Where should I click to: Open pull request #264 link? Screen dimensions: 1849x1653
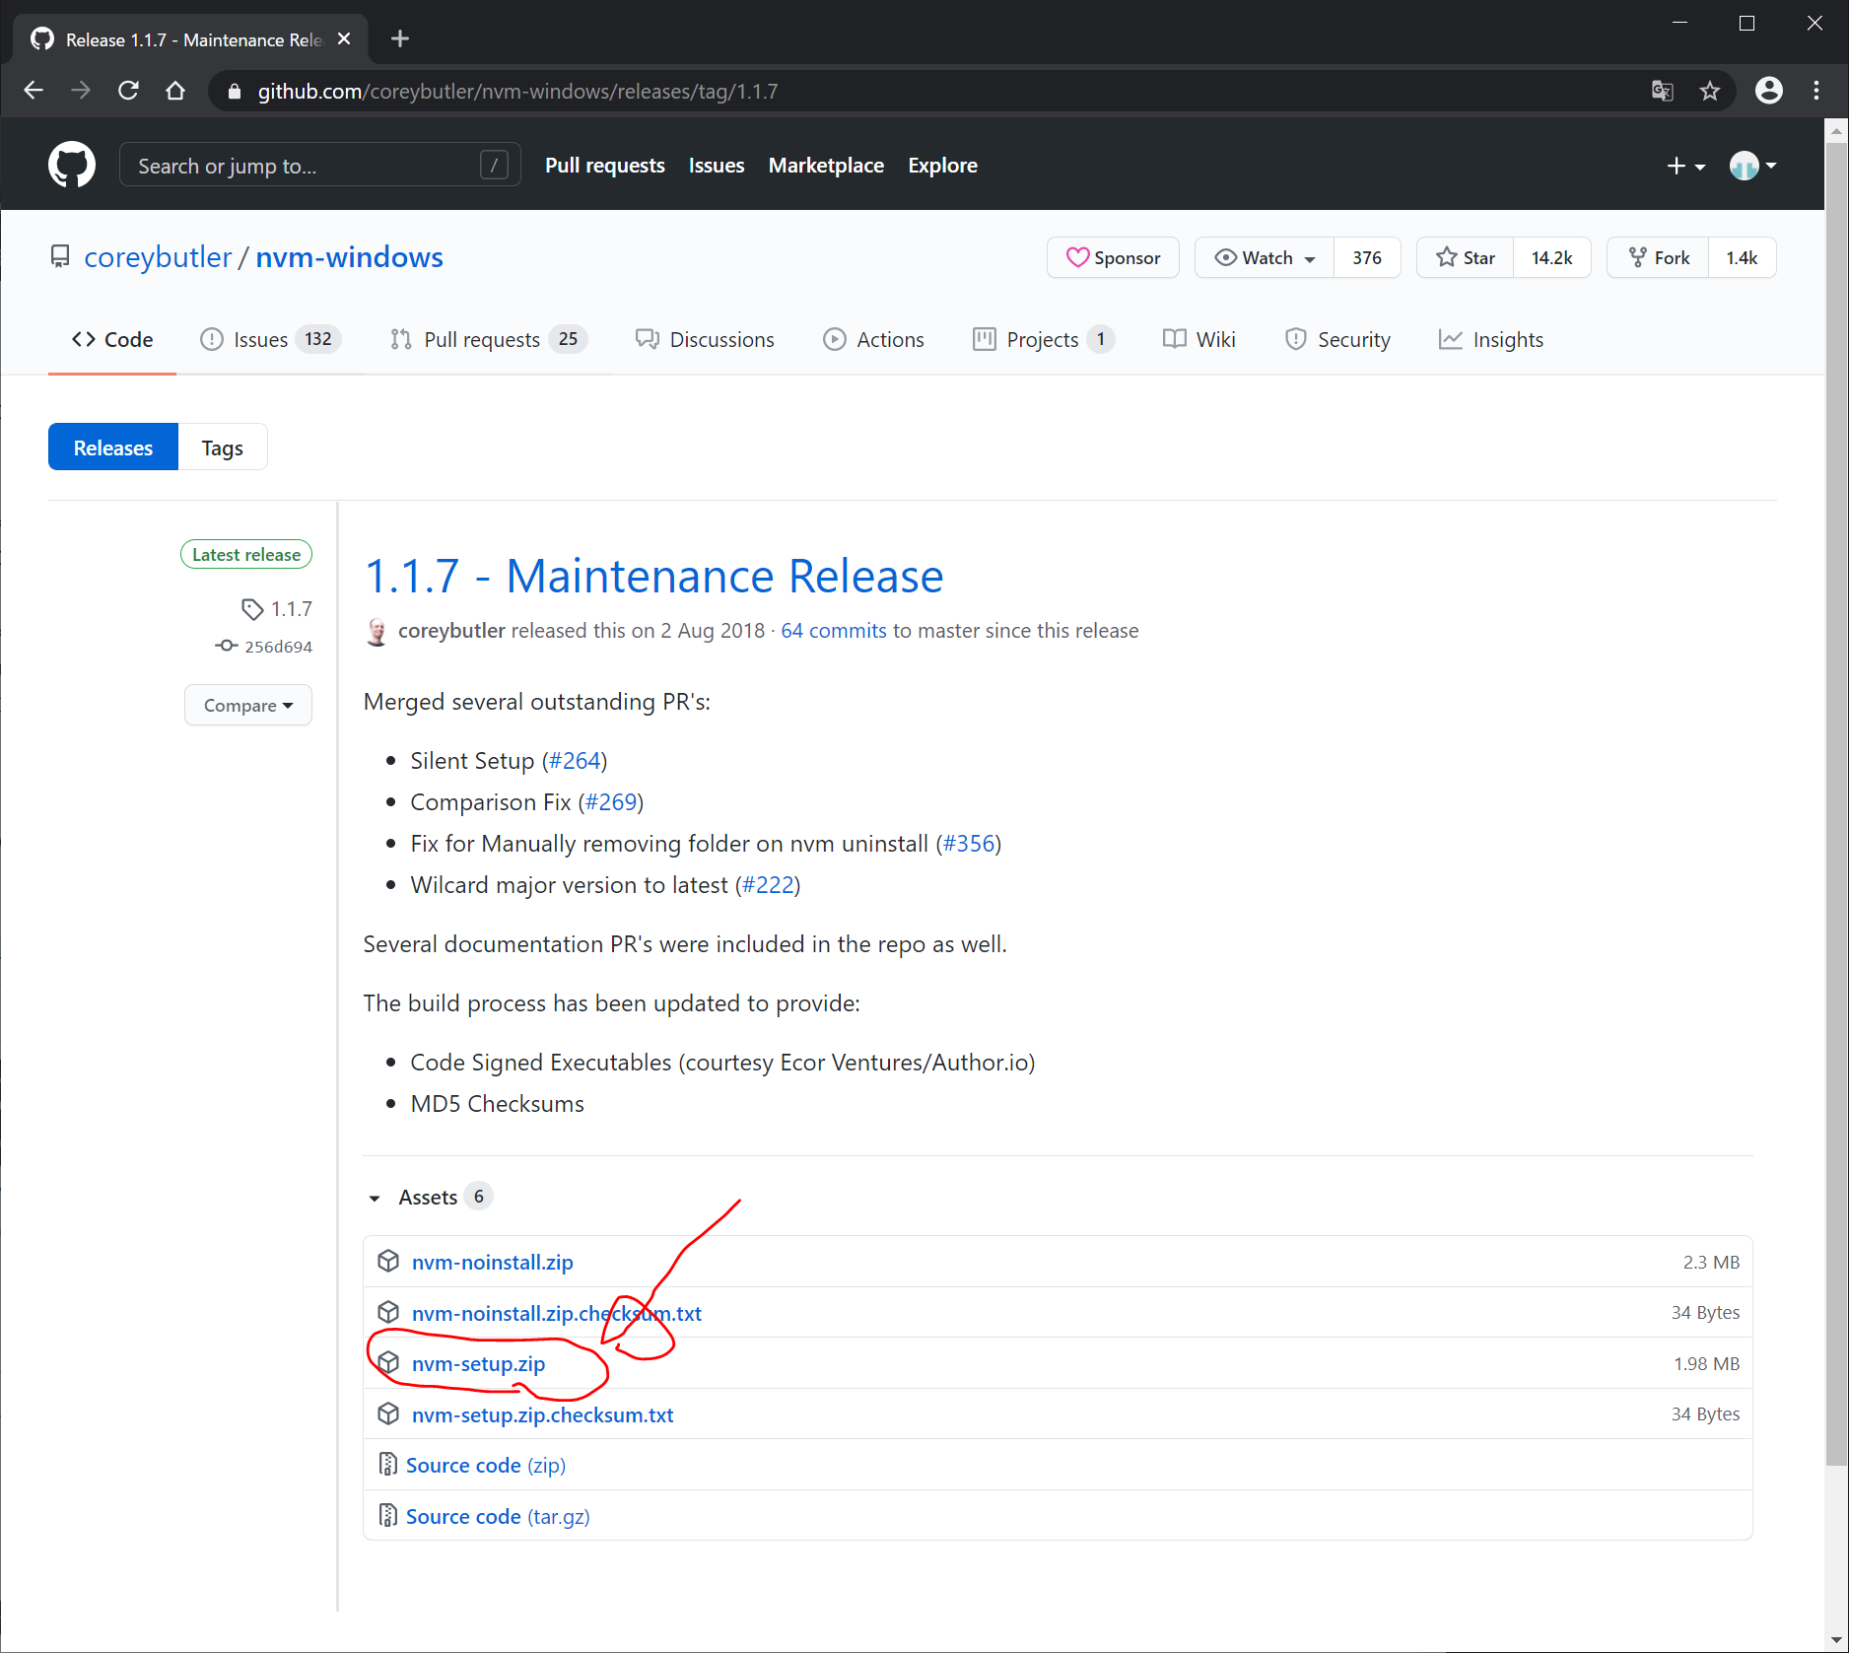pyautogui.click(x=575, y=761)
